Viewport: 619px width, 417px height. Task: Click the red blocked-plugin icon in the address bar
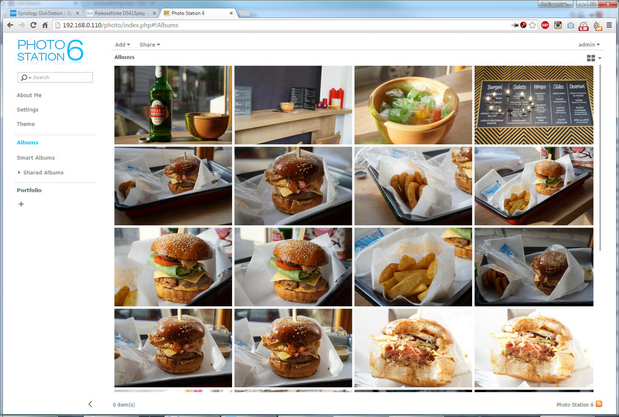tap(523, 25)
